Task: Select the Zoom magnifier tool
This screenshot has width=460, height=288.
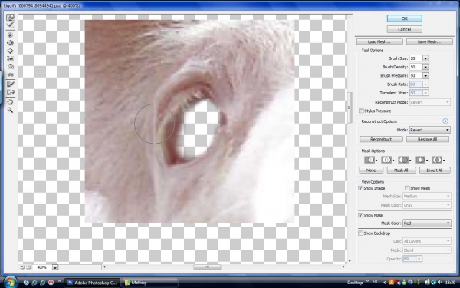Action: click(x=10, y=110)
